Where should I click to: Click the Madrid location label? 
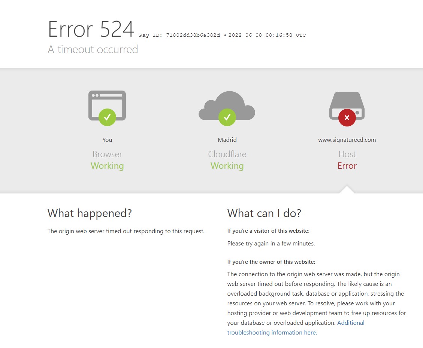point(227,140)
